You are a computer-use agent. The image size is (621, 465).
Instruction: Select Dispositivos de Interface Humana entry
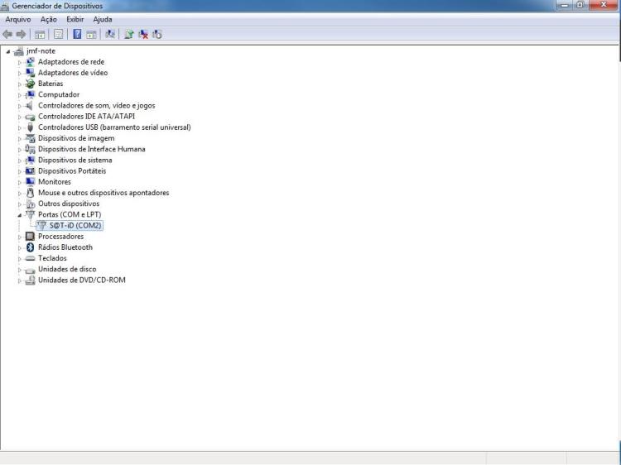91,149
